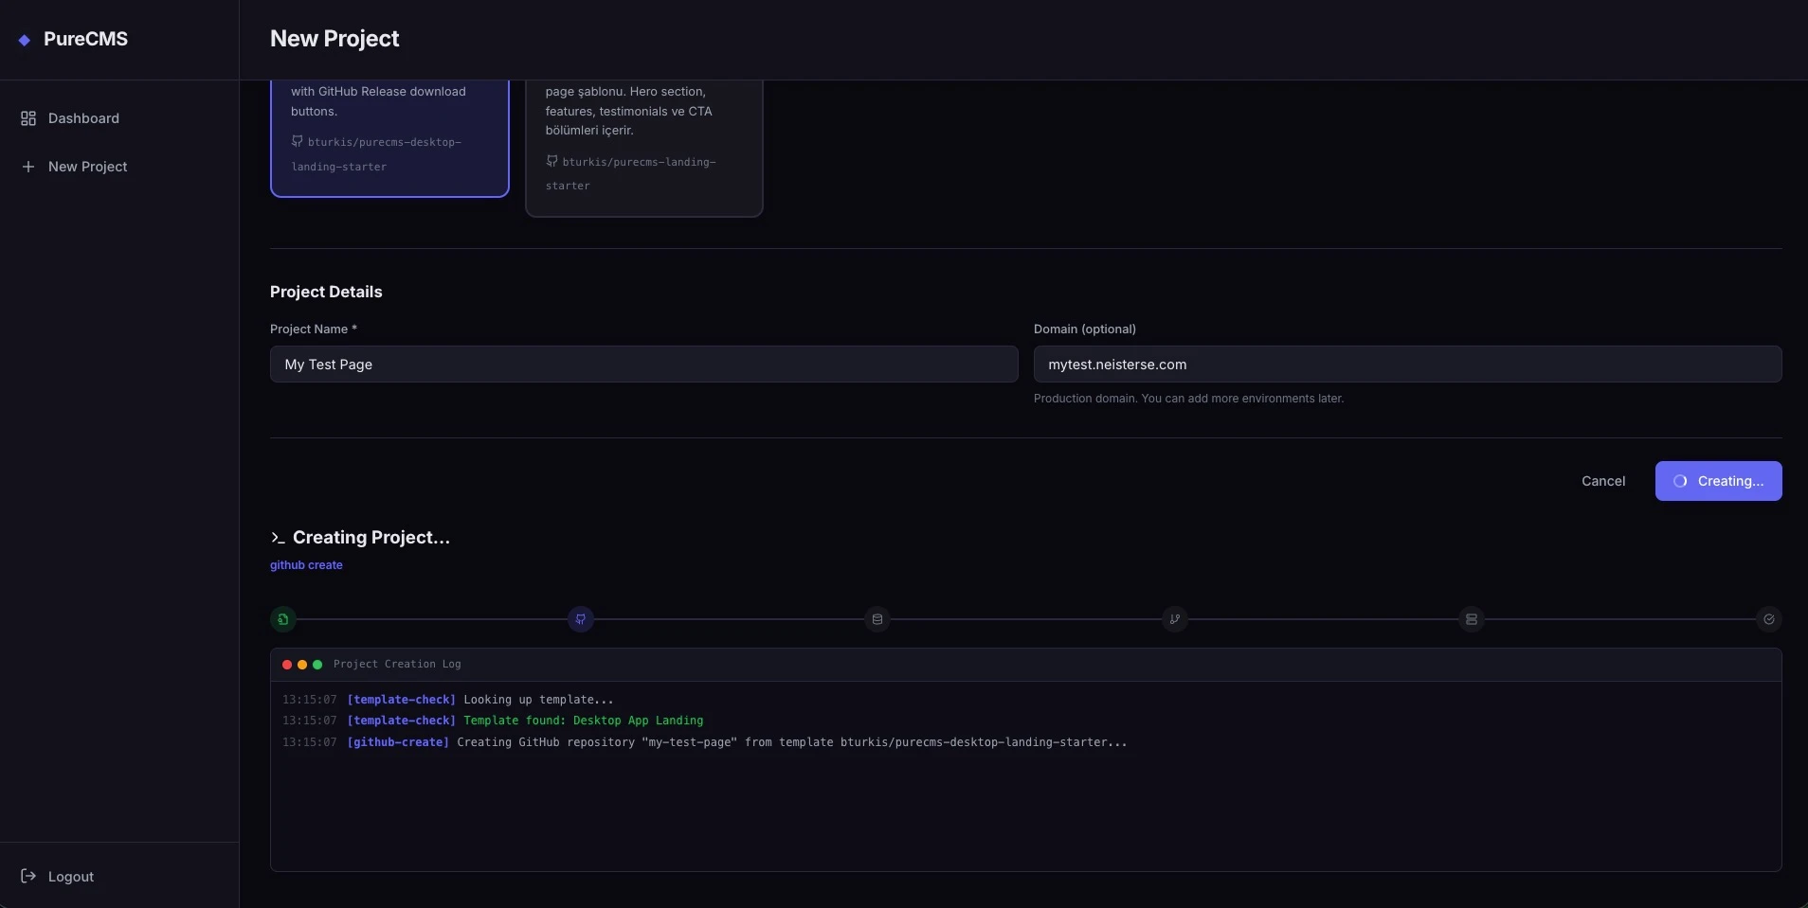Click the Cancel button
The height and width of the screenshot is (908, 1808).
click(1603, 481)
